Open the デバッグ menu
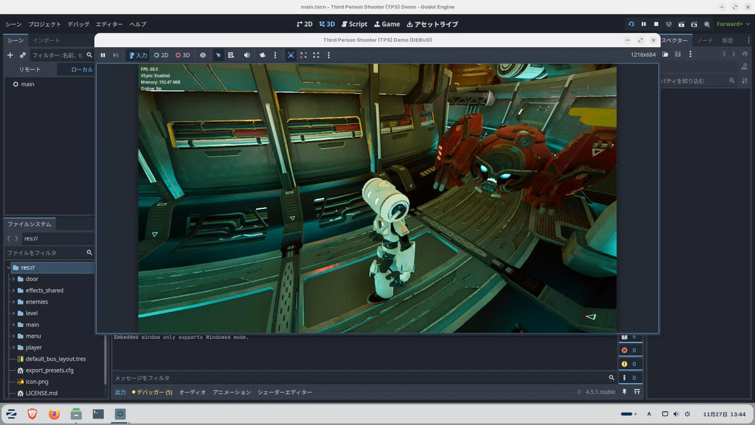Image resolution: width=755 pixels, height=425 pixels. 78,24
